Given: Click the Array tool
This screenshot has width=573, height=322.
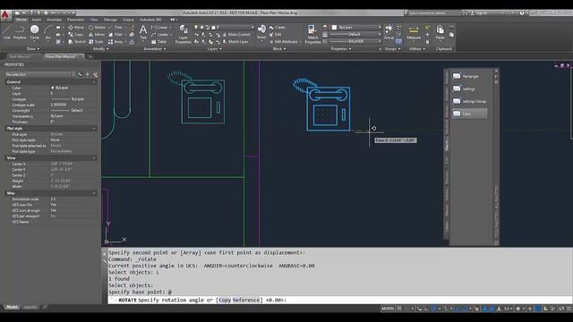Looking at the screenshot, I should click(115, 42).
